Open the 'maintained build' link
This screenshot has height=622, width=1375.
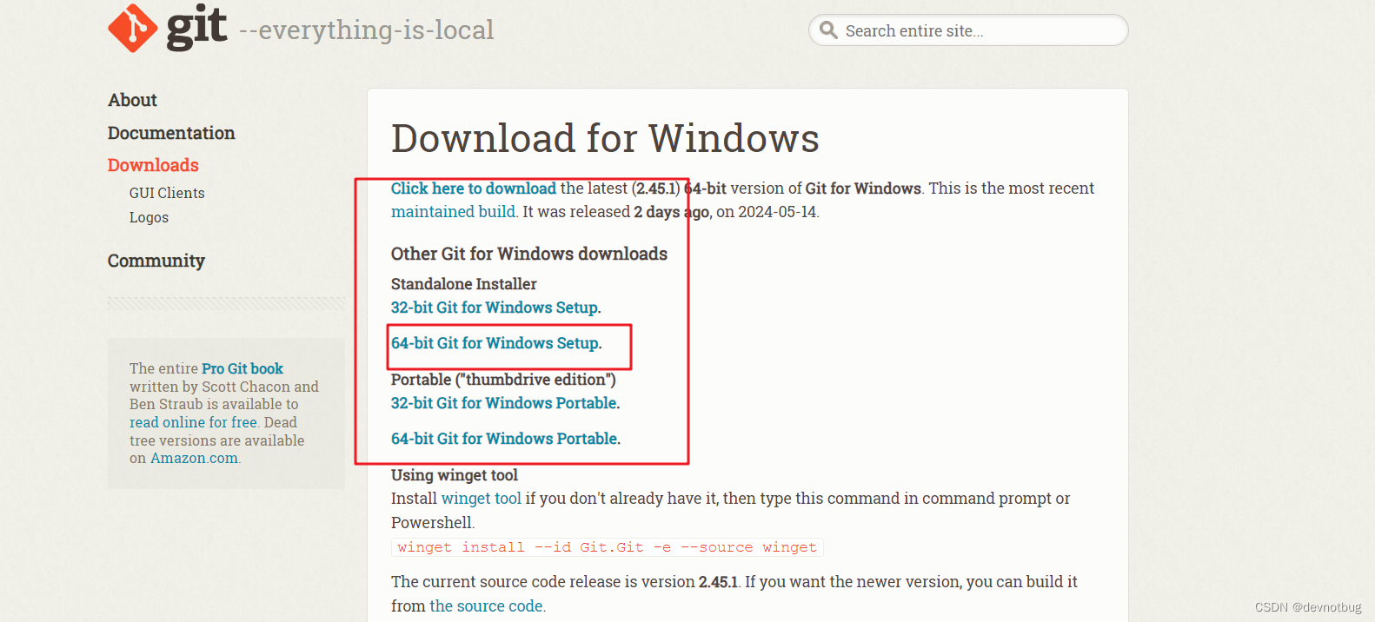pyautogui.click(x=453, y=212)
